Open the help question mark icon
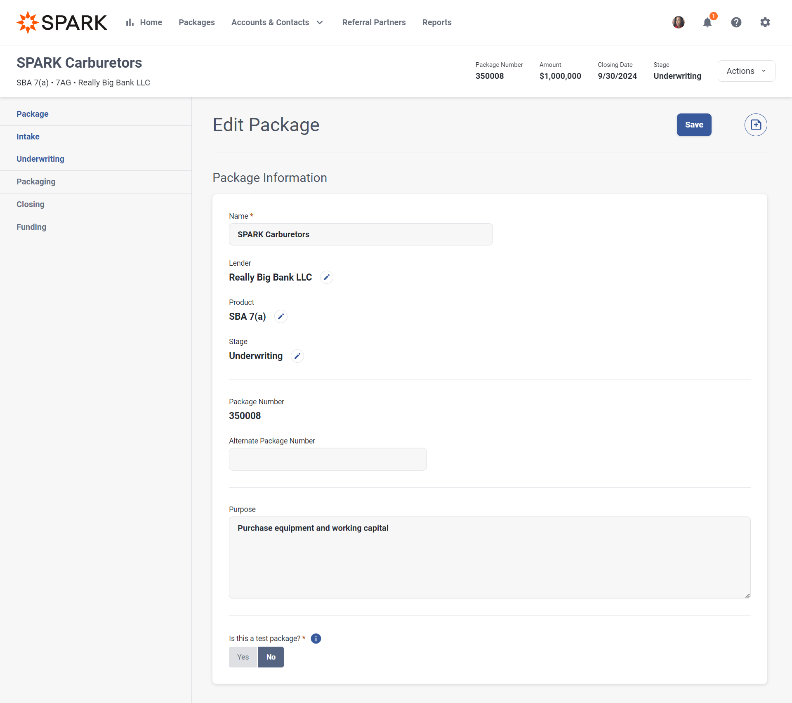792x703 pixels. click(736, 22)
